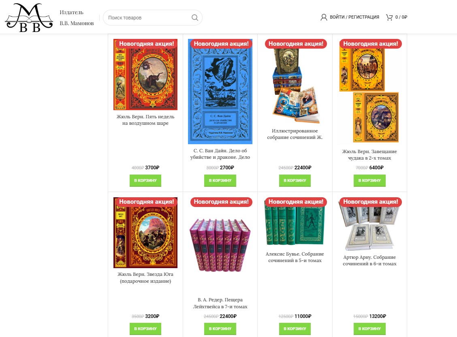Open the Артур Арну. Собрание сочинений title

(369, 260)
